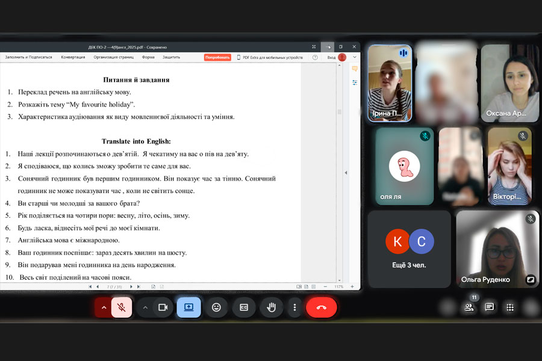Expand audio settings arrow beside microphone
The height and width of the screenshot is (361, 542).
click(104, 307)
